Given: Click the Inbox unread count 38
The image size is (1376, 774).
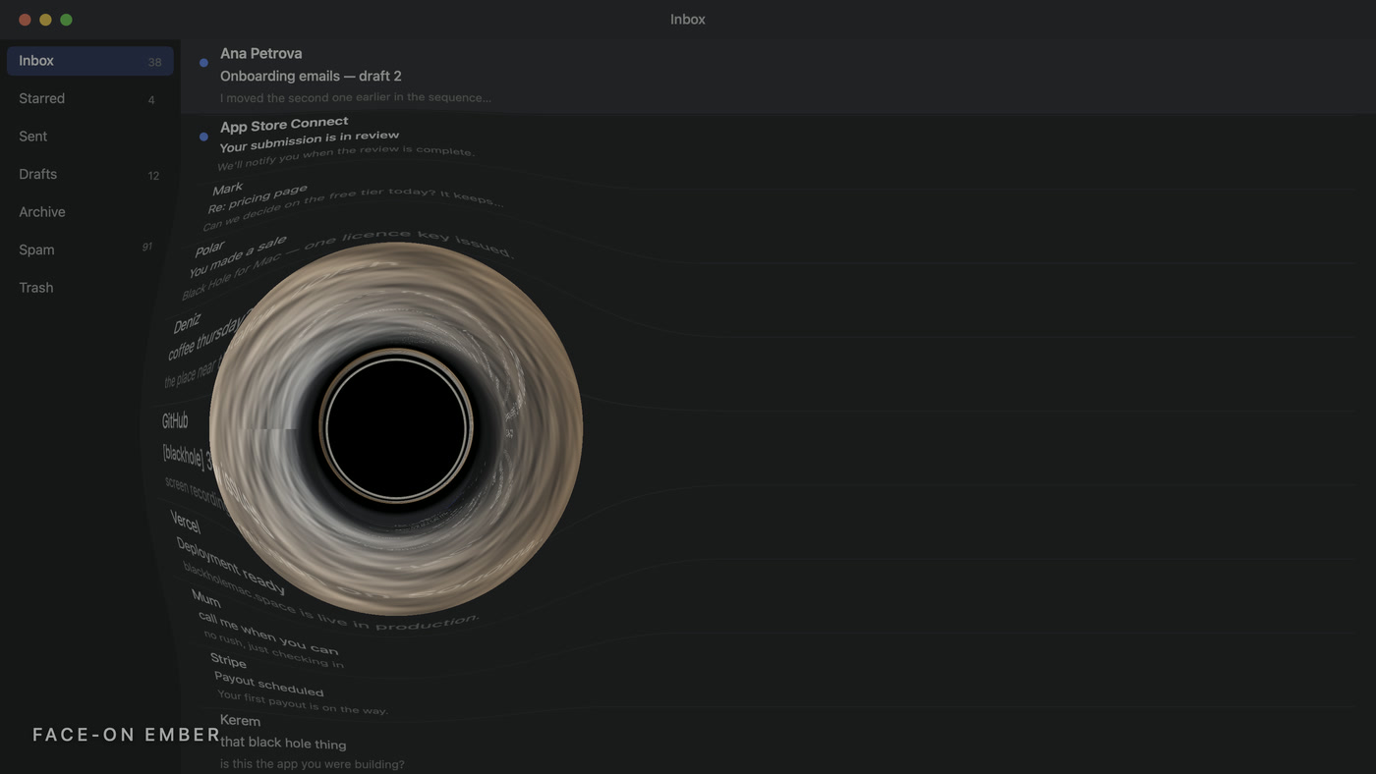Looking at the screenshot, I should (154, 62).
